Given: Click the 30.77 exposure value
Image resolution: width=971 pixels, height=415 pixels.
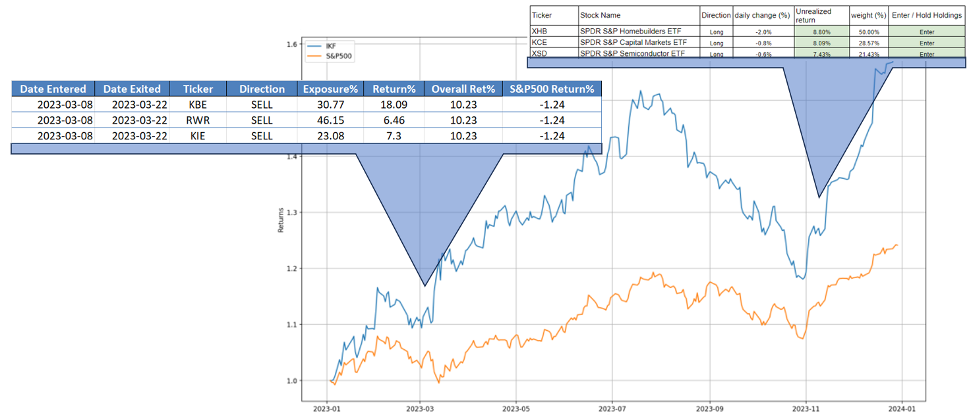Looking at the screenshot, I should point(330,104).
